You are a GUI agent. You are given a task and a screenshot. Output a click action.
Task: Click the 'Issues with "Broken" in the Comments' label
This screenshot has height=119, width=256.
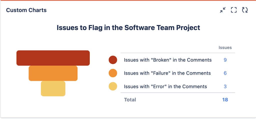click(168, 60)
